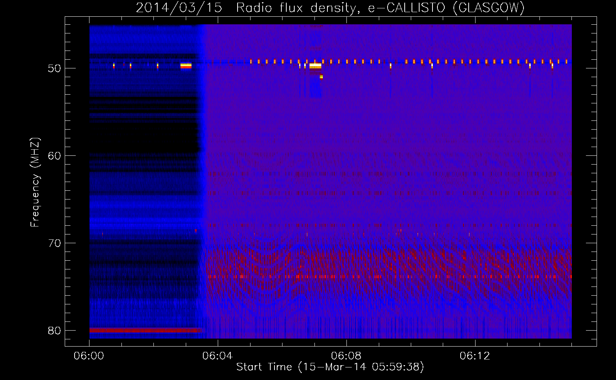Click the 80 frequency tick label
616x380 pixels.
pos(54,331)
